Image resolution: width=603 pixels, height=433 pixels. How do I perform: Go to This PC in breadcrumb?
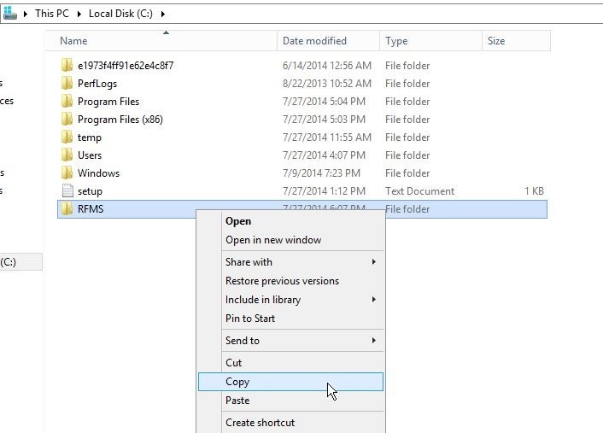[52, 14]
